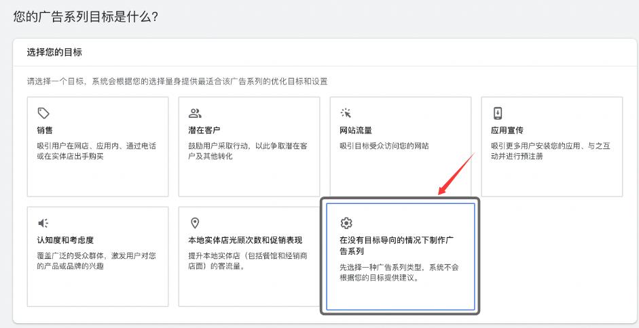This screenshot has height=328, width=639.
Task: Click the app promotion phone icon
Action: (x=498, y=113)
